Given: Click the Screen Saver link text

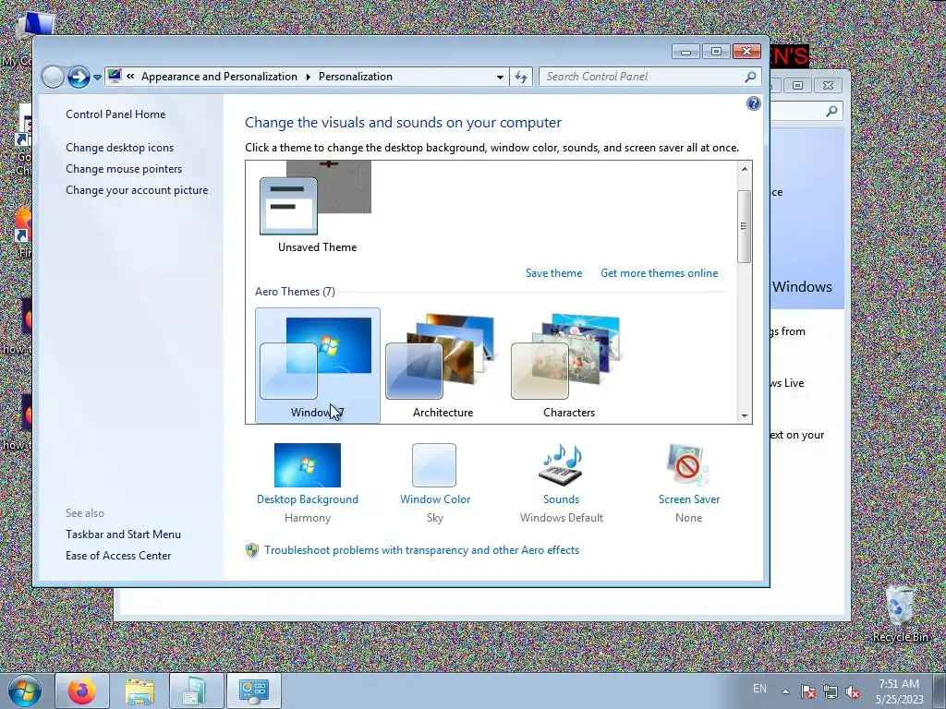Looking at the screenshot, I should coord(689,499).
